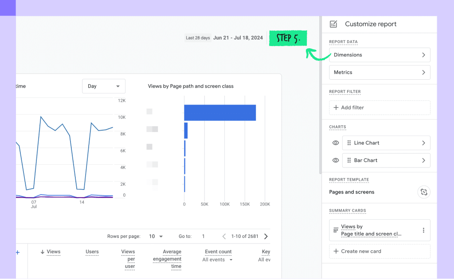Viewport: 454px width, 279px height.
Task: Open the Dimensions section
Action: (x=380, y=55)
